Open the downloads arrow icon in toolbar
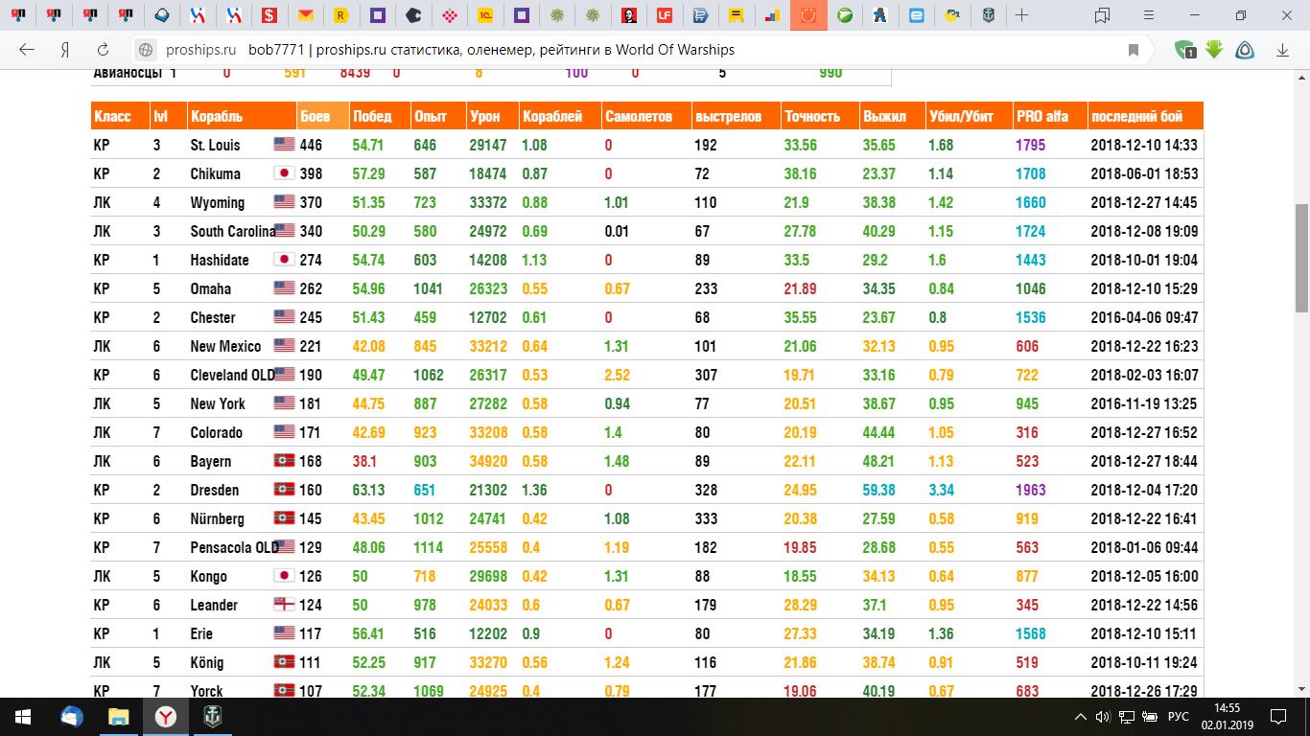Viewport: 1310px width, 736px height. 1282,50
